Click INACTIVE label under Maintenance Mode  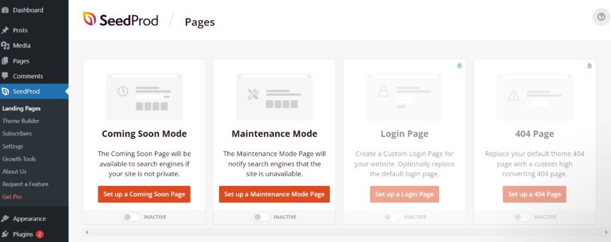[285, 217]
